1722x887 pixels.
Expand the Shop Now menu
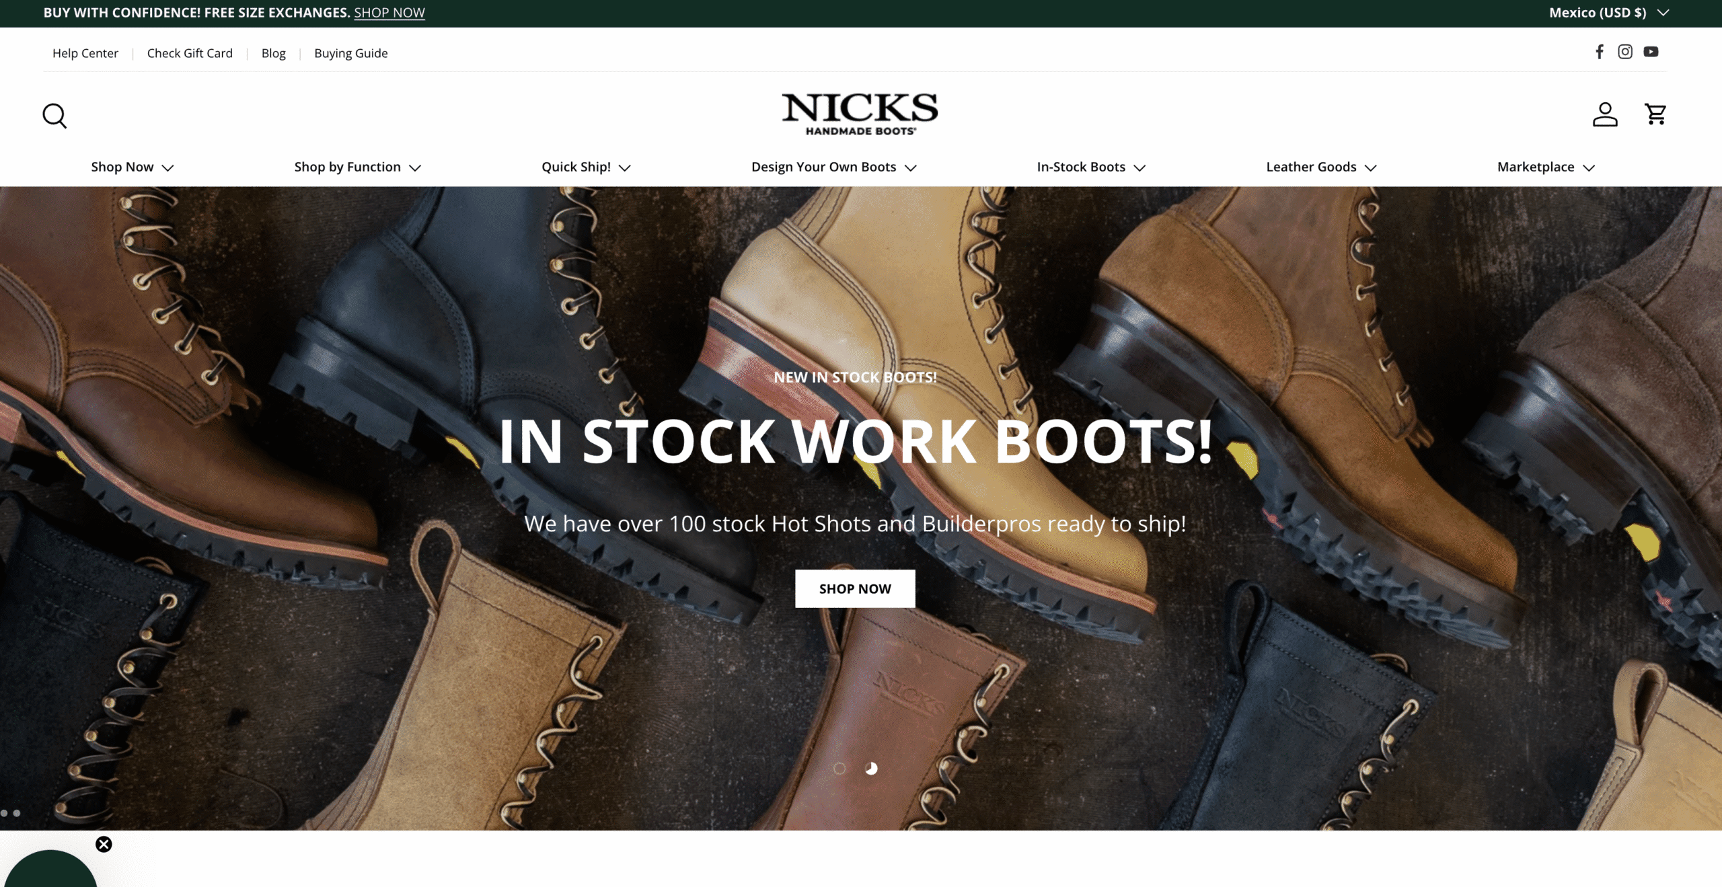point(133,167)
